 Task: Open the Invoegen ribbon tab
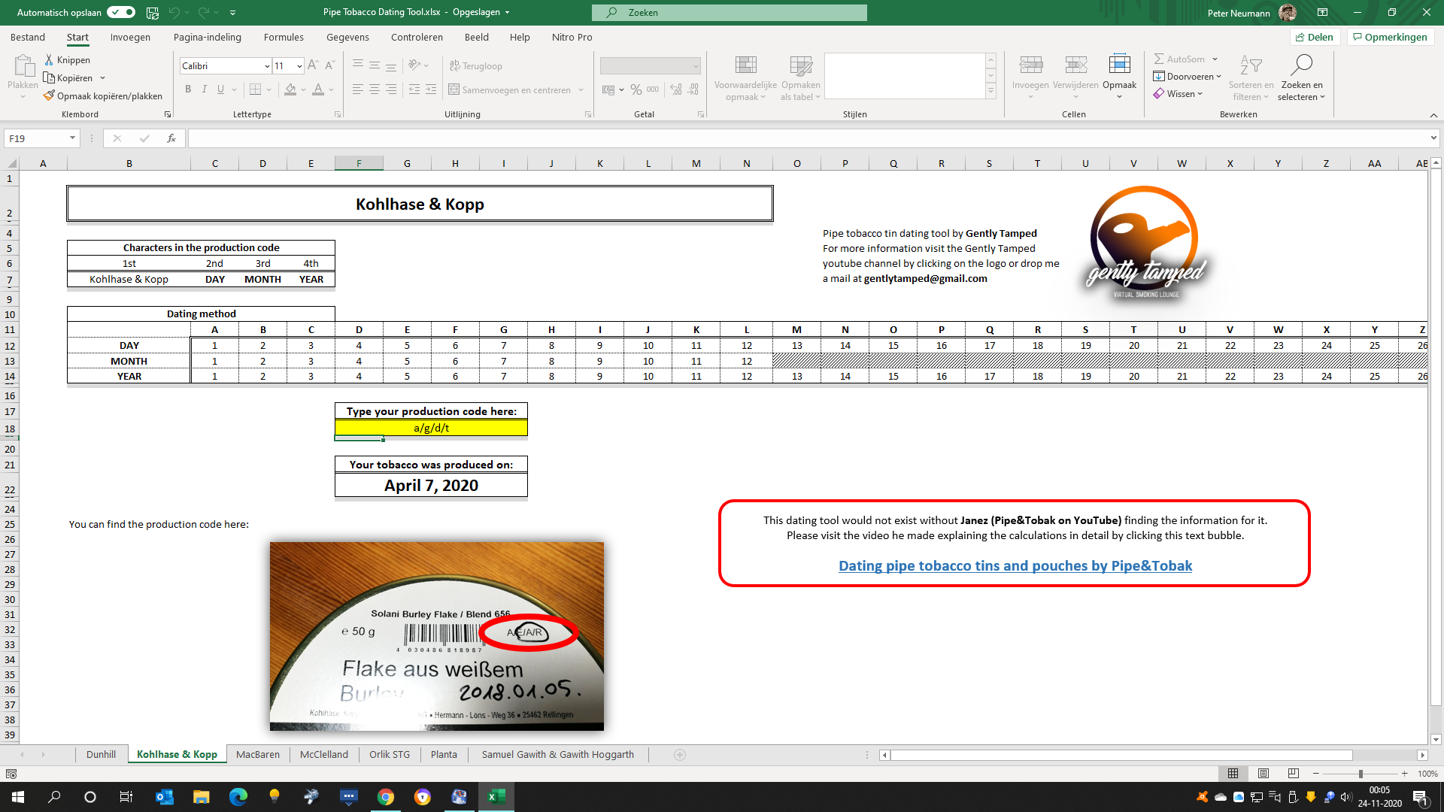point(130,38)
